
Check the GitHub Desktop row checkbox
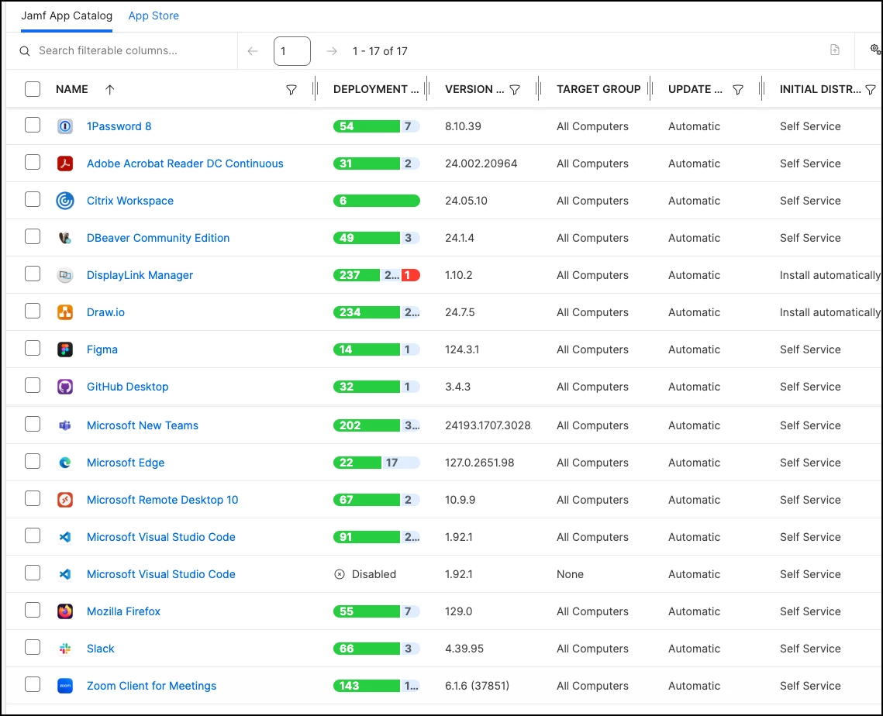click(33, 385)
